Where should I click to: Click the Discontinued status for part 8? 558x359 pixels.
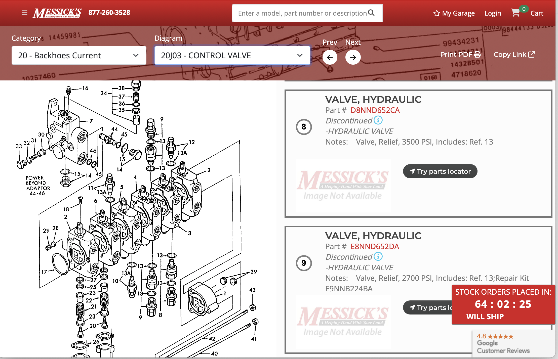(x=349, y=121)
